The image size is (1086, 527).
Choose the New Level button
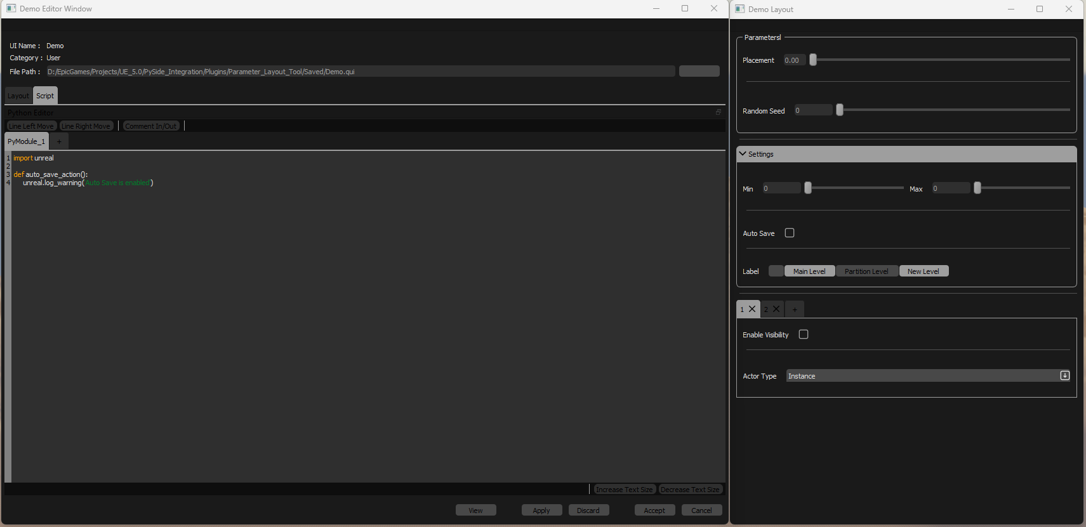click(924, 271)
